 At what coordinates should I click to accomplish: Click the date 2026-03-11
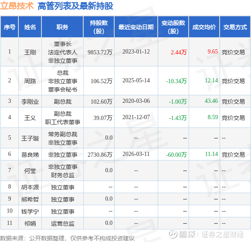pos(136,154)
